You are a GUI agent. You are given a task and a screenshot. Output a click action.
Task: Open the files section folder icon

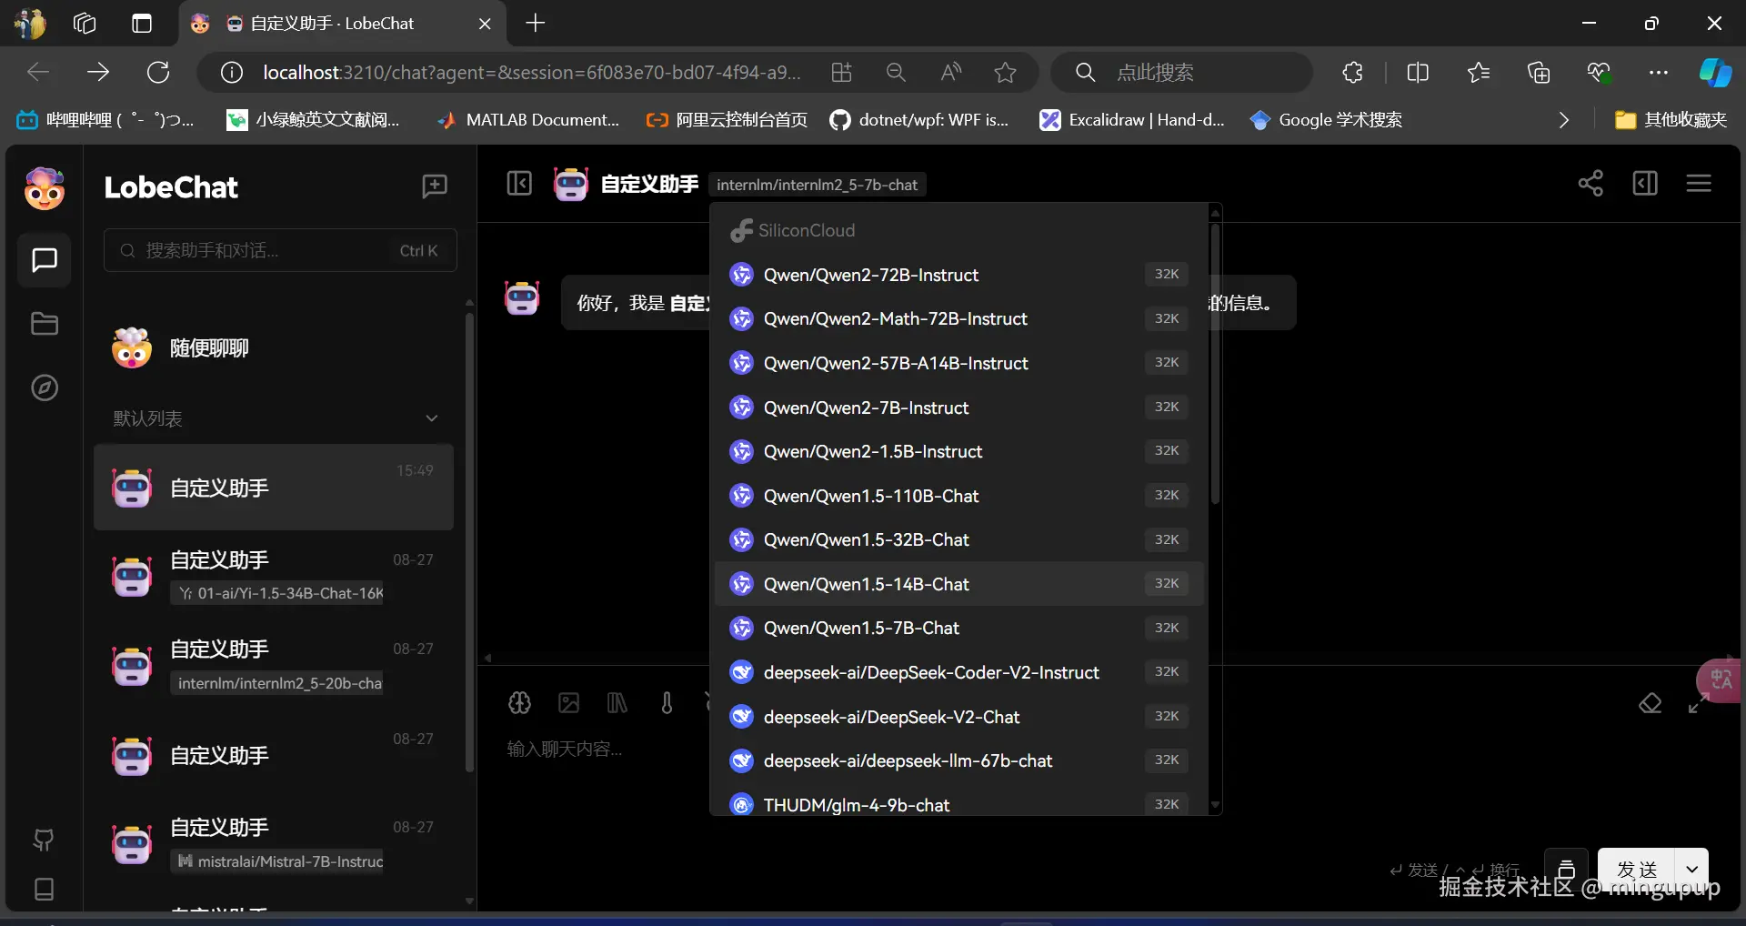pos(45,324)
